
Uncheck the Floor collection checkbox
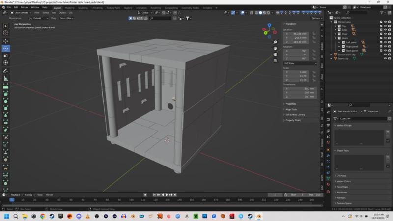pyautogui.click(x=381, y=34)
